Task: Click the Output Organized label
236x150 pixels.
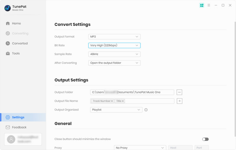Action: (x=67, y=110)
